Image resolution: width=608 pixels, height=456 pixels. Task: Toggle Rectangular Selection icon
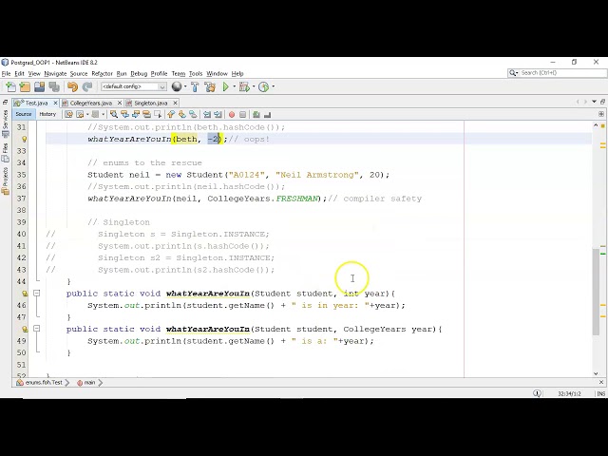point(158,114)
